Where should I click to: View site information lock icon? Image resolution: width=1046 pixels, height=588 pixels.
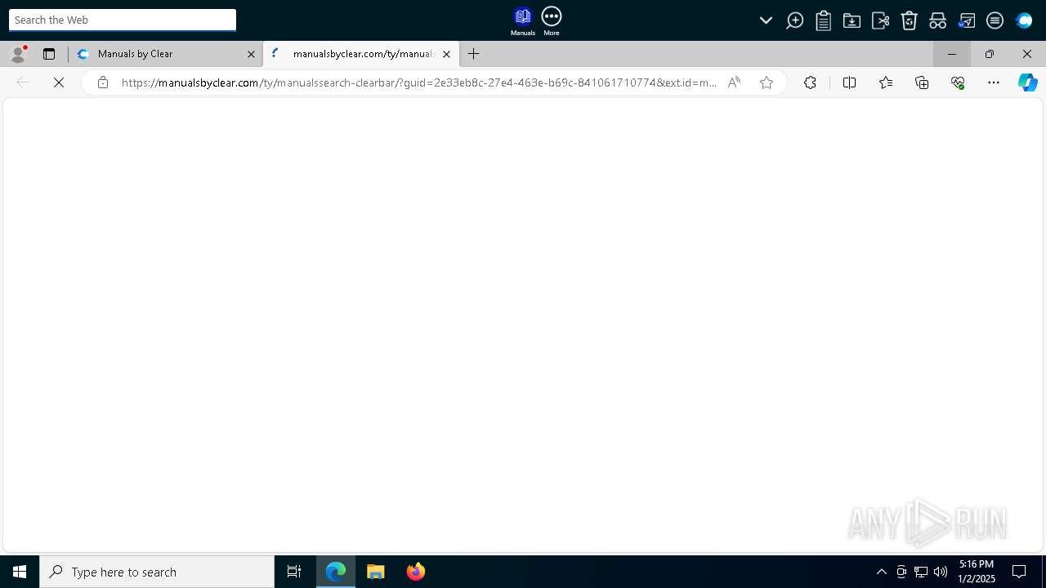click(x=103, y=82)
